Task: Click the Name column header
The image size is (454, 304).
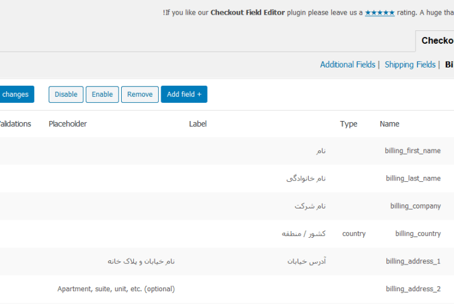Action: [x=389, y=124]
